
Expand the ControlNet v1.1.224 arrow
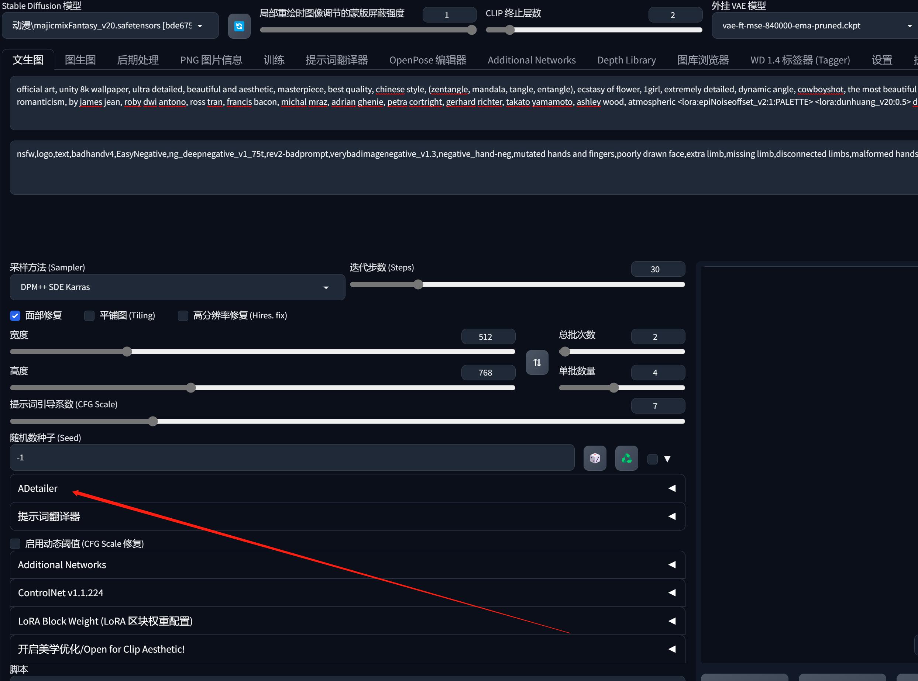(672, 592)
